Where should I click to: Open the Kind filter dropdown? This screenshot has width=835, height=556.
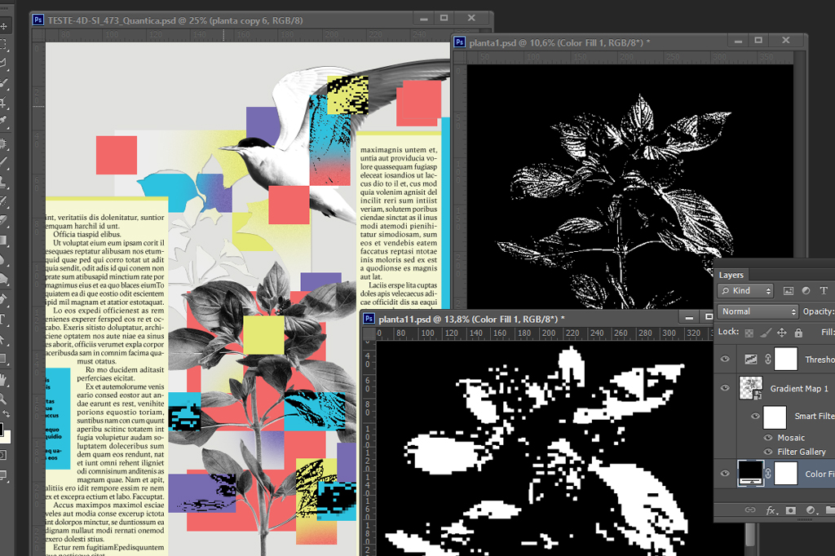[746, 291]
